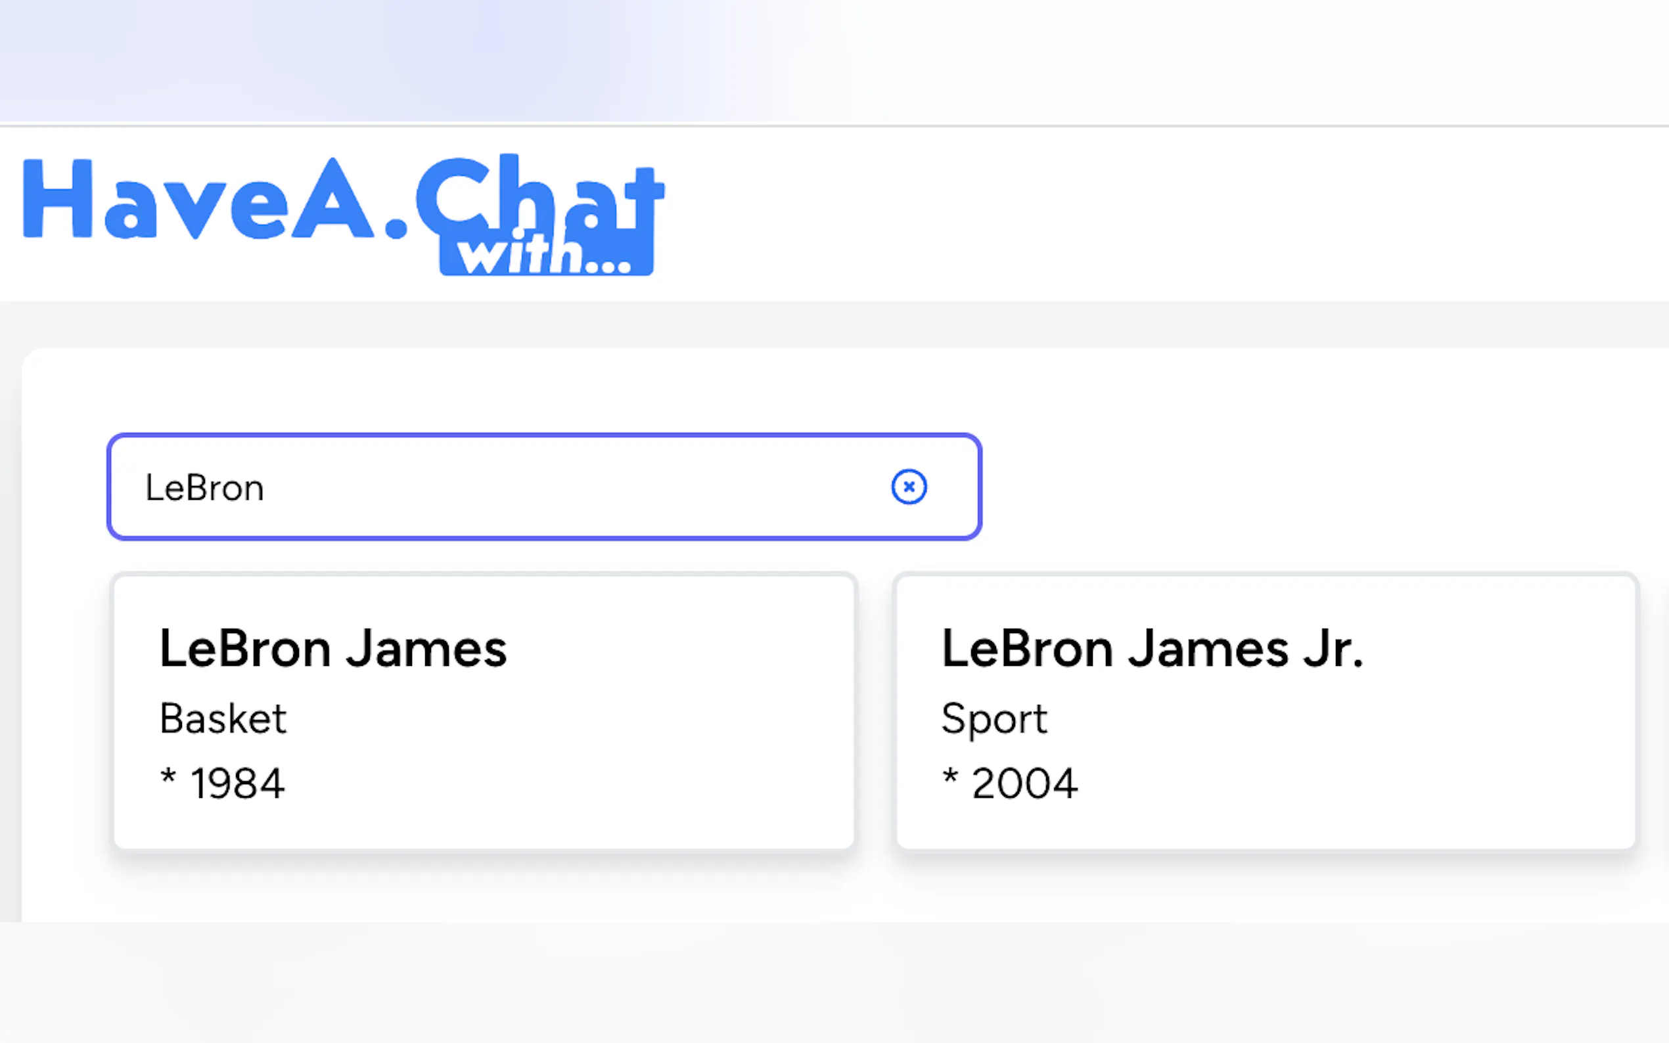
Task: Click the "* 2004" birth year text
Action: point(1009,784)
